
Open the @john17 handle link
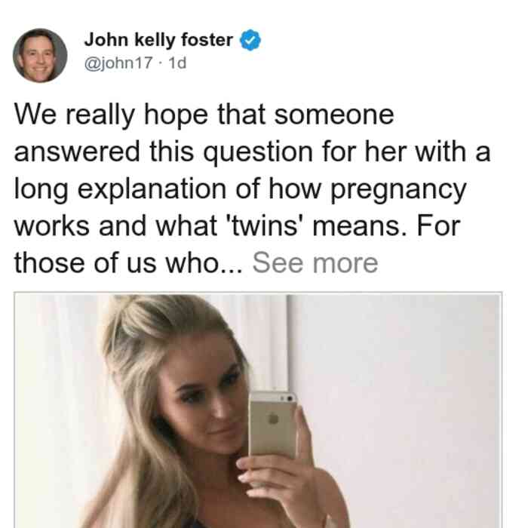[118, 63]
